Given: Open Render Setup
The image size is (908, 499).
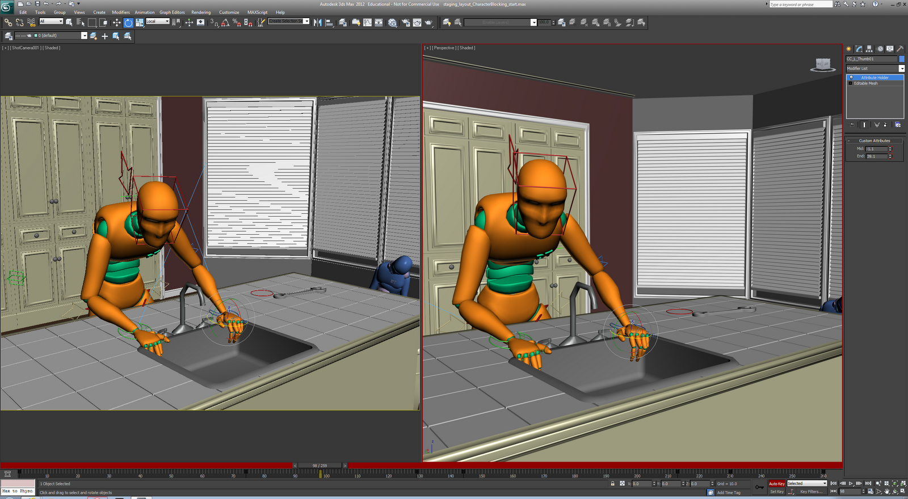Looking at the screenshot, I should 406,22.
